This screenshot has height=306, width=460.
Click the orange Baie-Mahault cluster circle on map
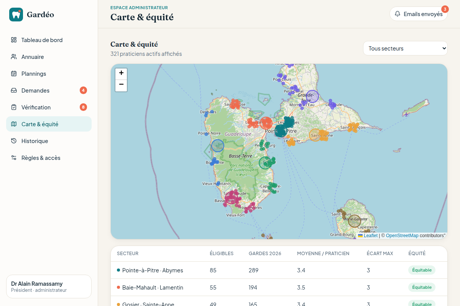pyautogui.click(x=266, y=123)
